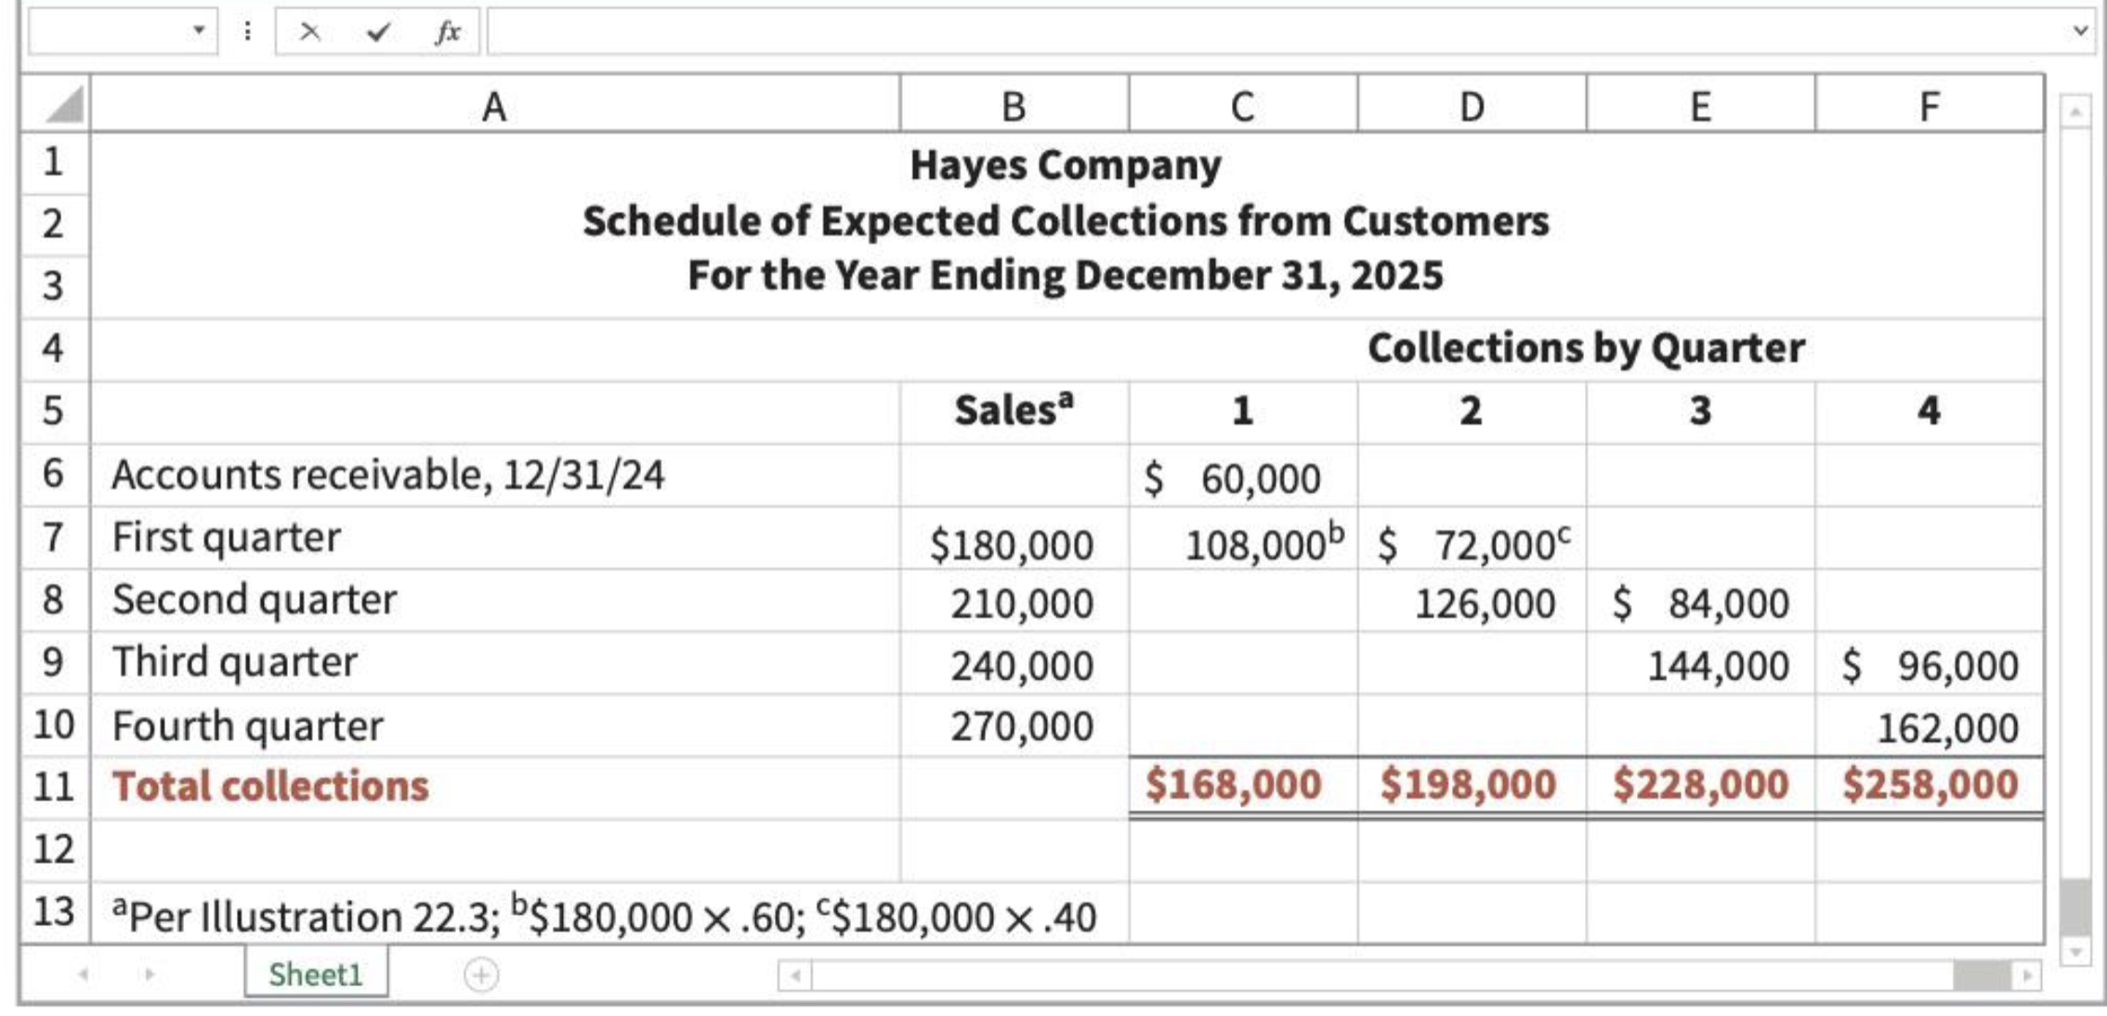Expand the formula bar chevron
The image size is (2107, 1016).
2079,32
